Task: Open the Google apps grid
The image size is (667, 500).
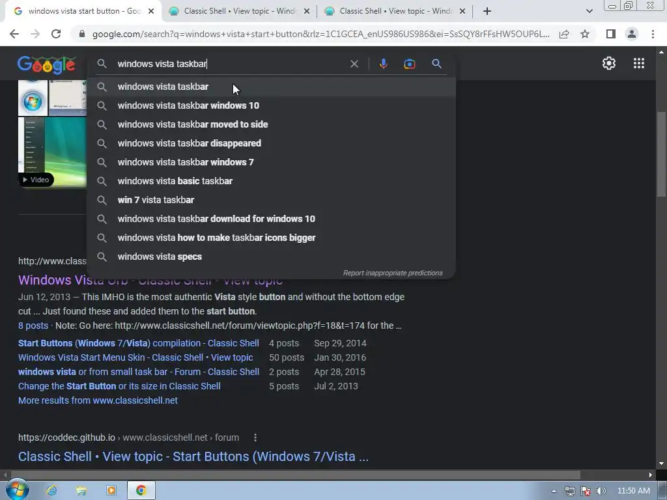Action: coord(638,63)
